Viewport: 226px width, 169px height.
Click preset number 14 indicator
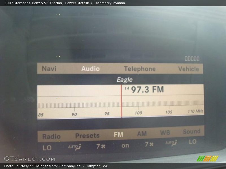[x=127, y=88]
